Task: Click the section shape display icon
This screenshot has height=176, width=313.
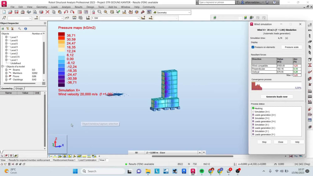Action: pyautogui.click(x=69, y=156)
